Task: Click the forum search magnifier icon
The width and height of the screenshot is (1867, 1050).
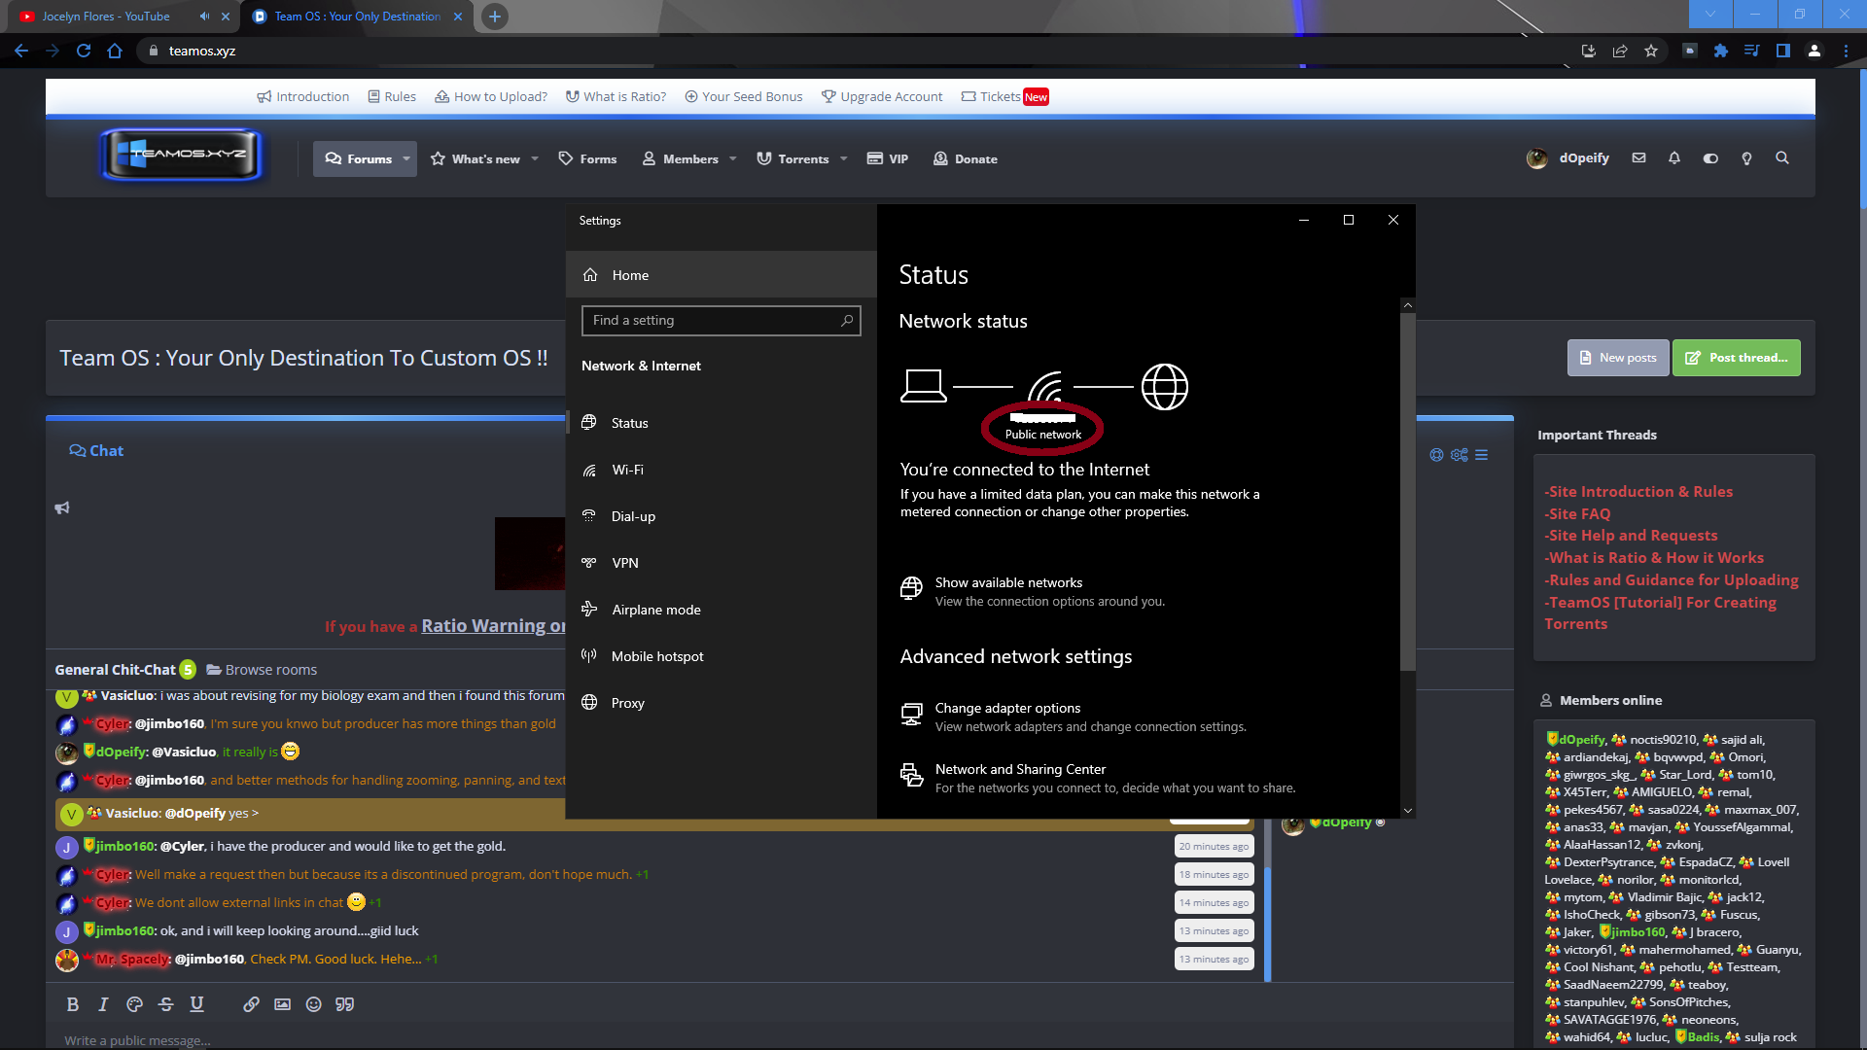Action: point(1782,158)
